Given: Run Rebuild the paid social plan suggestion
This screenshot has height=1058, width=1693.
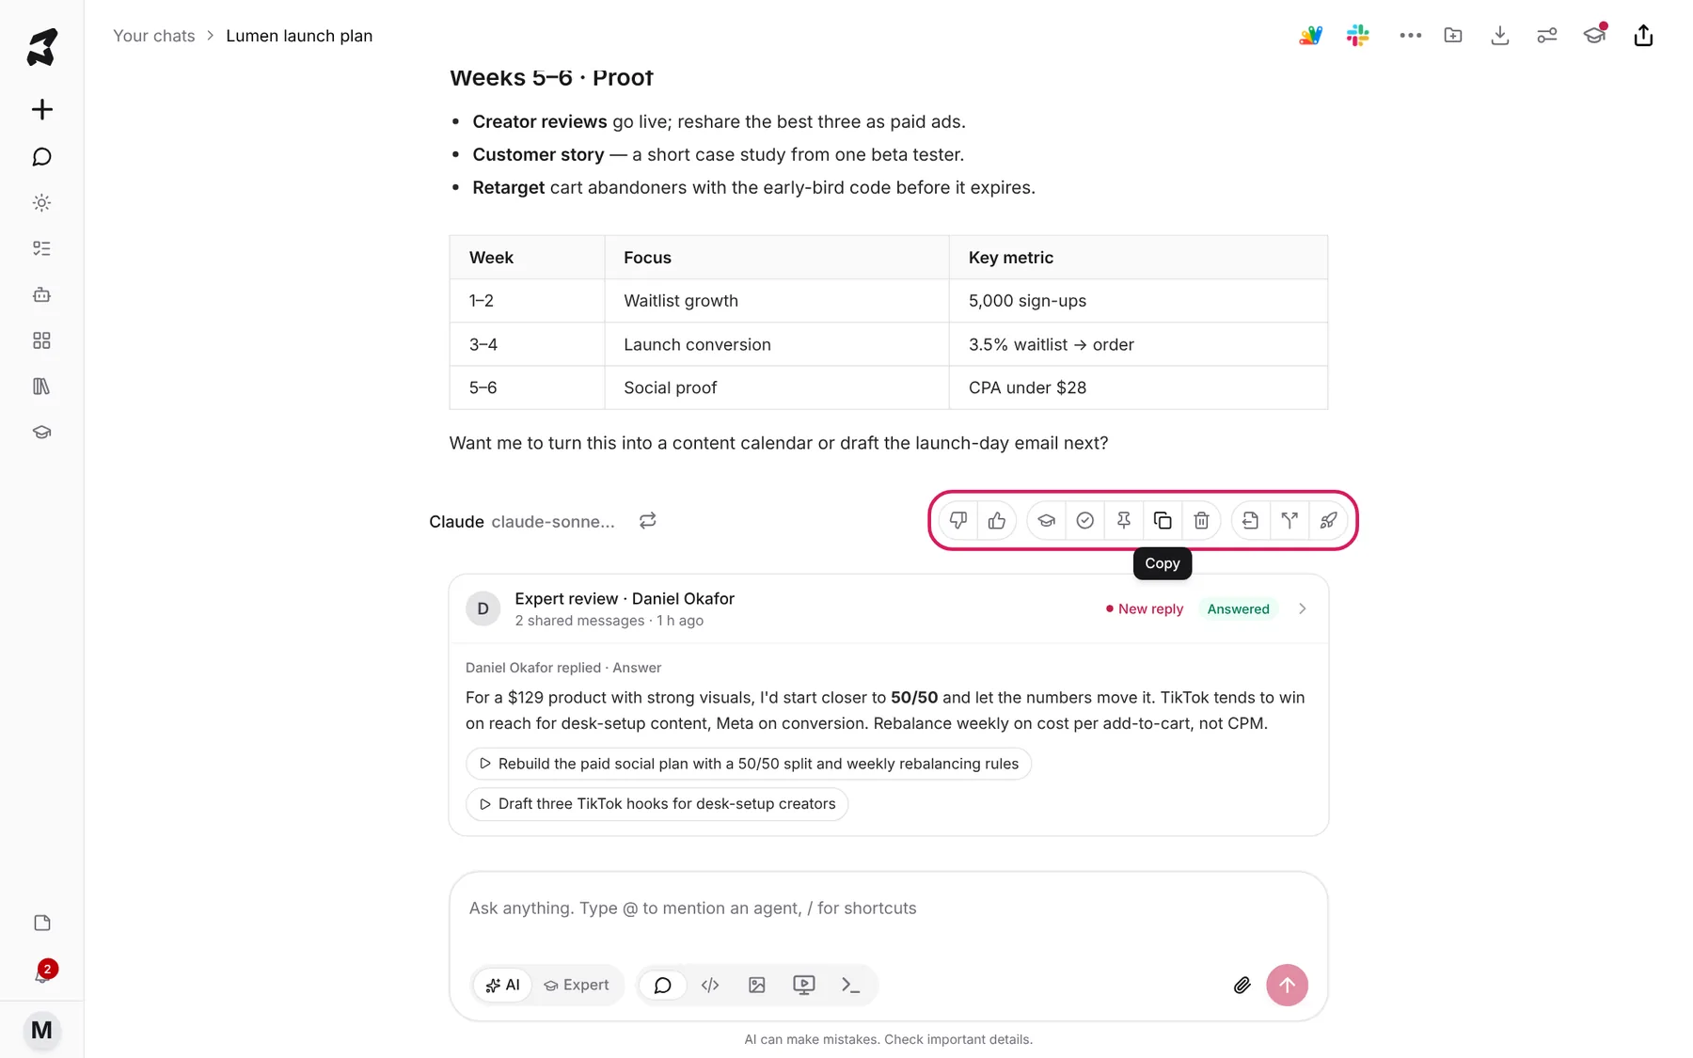Looking at the screenshot, I should (749, 764).
